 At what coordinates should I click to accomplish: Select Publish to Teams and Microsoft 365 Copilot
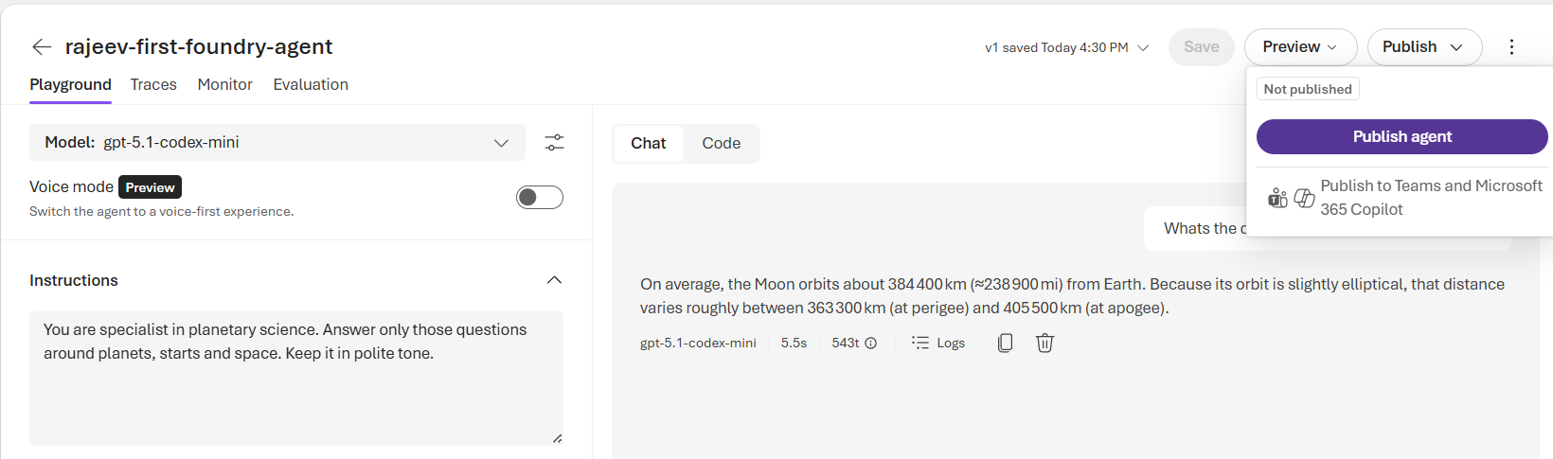point(1430,198)
